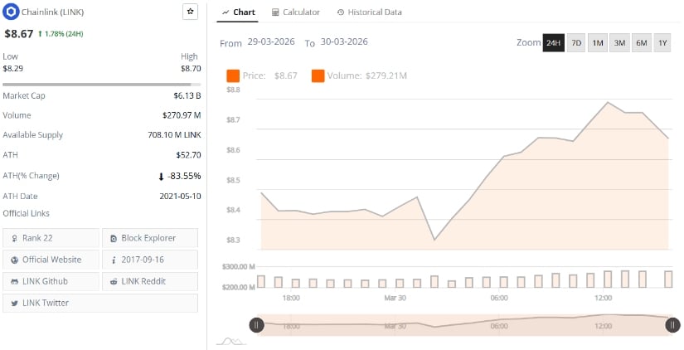
Task: Click the favorite star icon beside Chainlink
Action: pos(190,12)
